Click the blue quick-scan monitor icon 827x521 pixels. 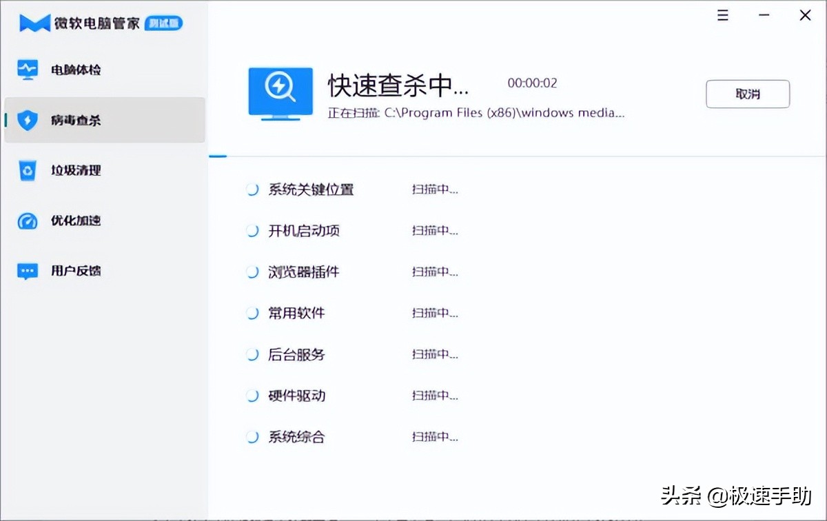280,93
